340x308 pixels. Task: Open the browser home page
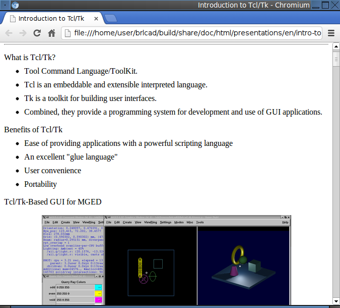coord(51,33)
